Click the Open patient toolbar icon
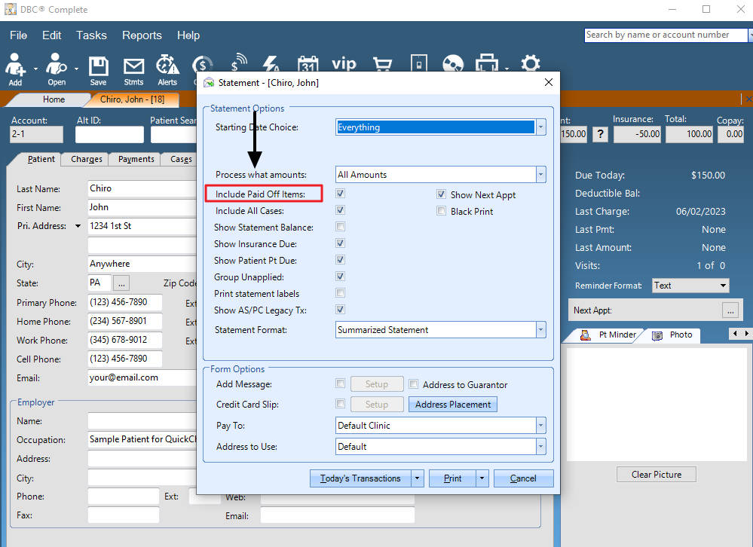 [x=57, y=68]
